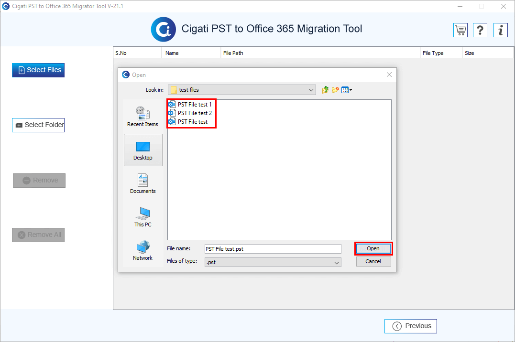This screenshot has width=515, height=342.
Task: Click the Select Files button
Action: (38, 70)
